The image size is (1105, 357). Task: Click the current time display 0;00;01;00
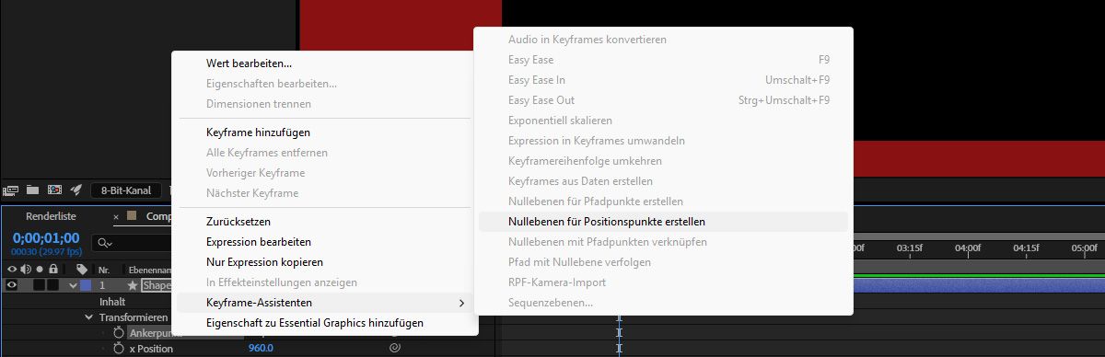click(x=45, y=237)
